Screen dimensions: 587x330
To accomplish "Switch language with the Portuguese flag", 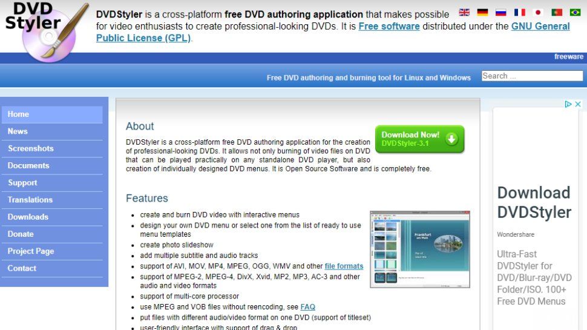I will click(x=557, y=12).
